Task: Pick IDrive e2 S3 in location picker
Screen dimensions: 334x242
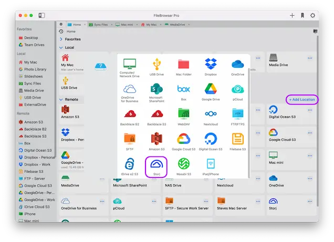Action: [x=130, y=166]
